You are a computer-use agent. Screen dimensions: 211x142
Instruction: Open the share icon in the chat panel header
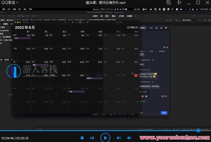157,28
